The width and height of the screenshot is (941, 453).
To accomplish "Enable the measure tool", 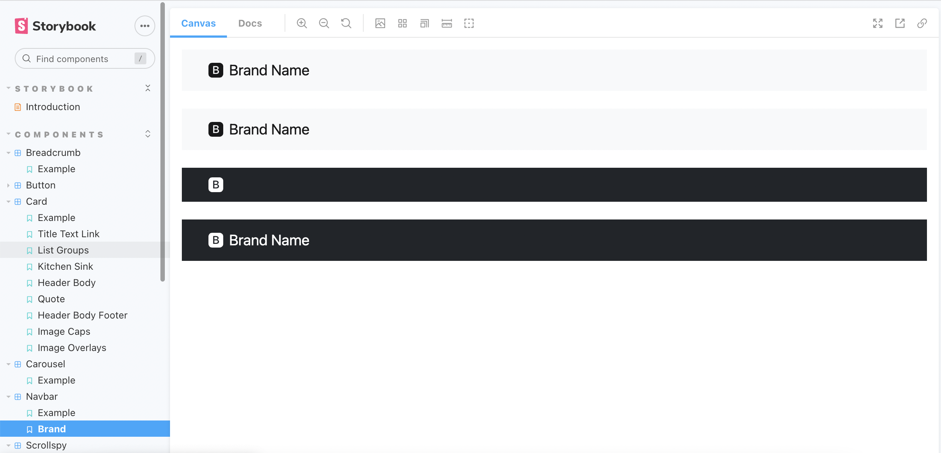I will [446, 23].
